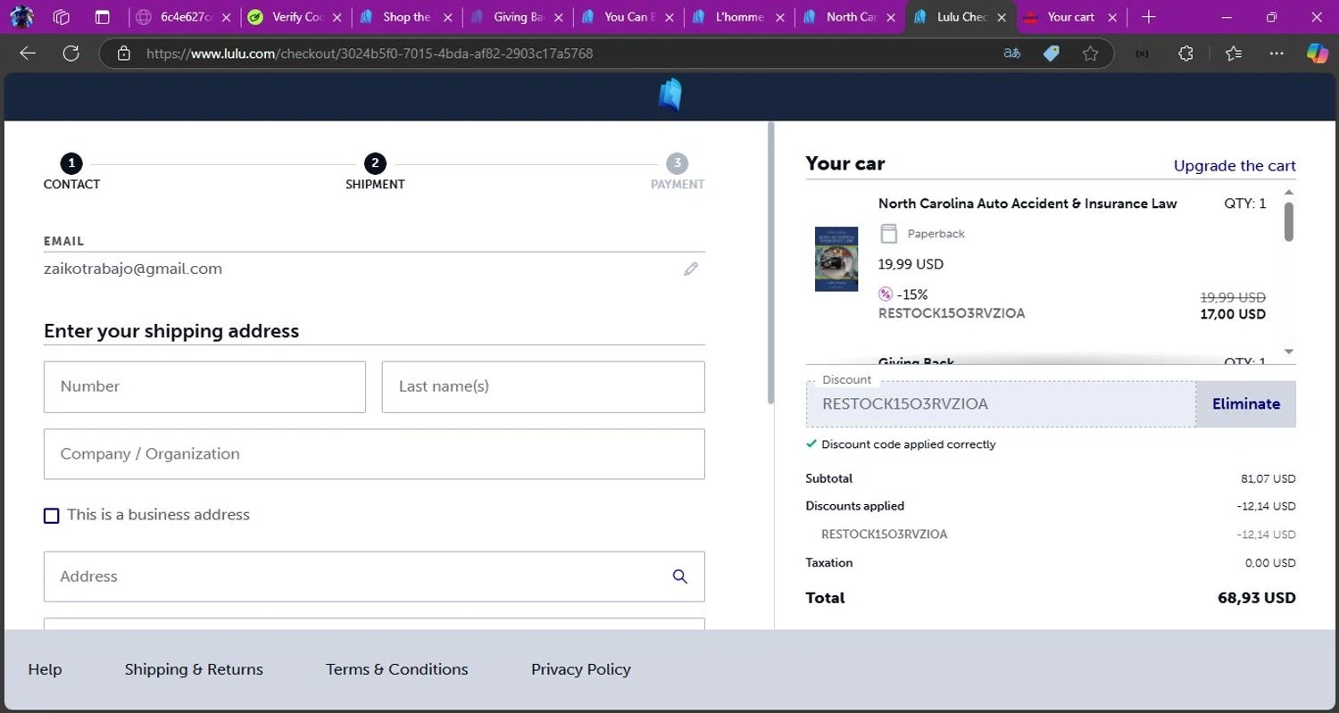
Task: Click zaikotrabajo@gmail.com email text
Action: [x=133, y=269]
